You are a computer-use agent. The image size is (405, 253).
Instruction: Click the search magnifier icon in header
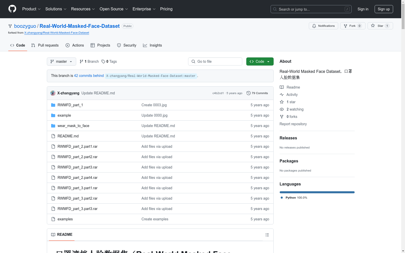coord(275,9)
